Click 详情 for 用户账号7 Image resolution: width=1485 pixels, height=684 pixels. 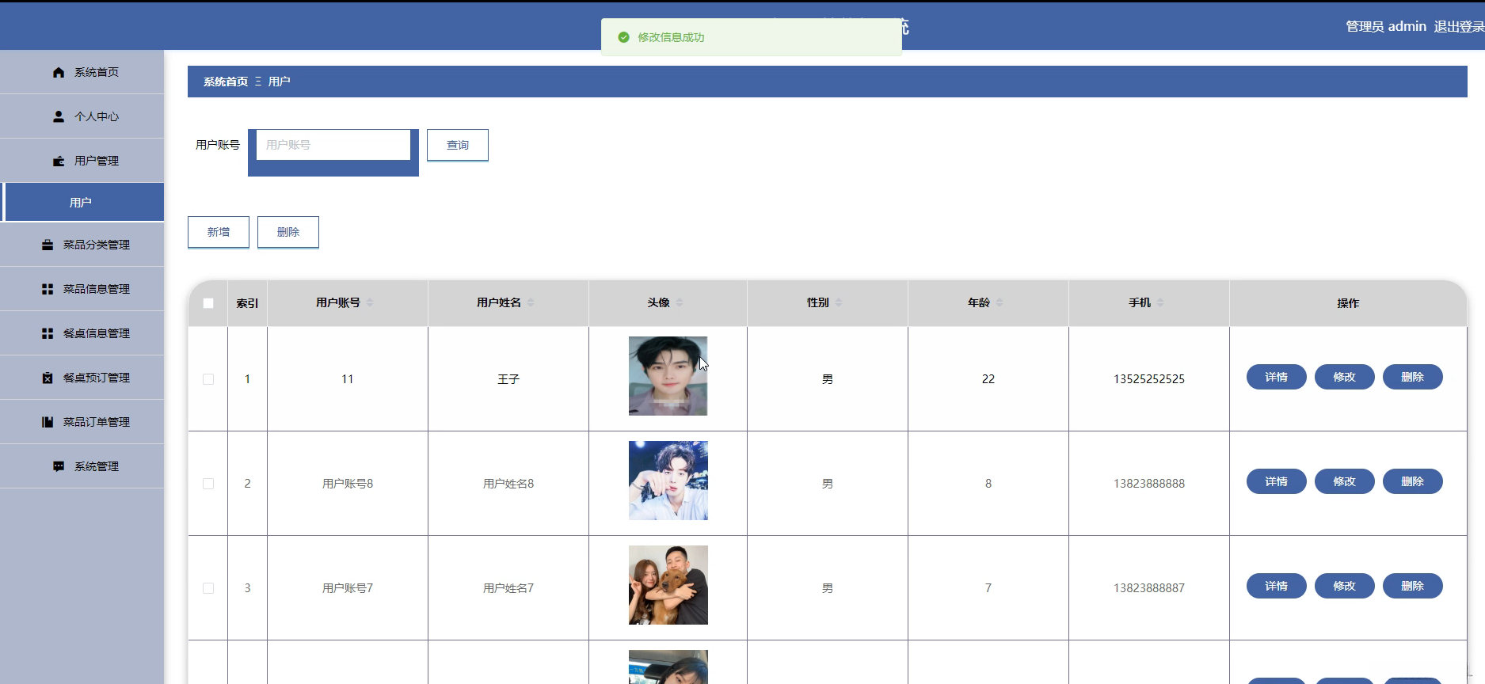point(1277,586)
